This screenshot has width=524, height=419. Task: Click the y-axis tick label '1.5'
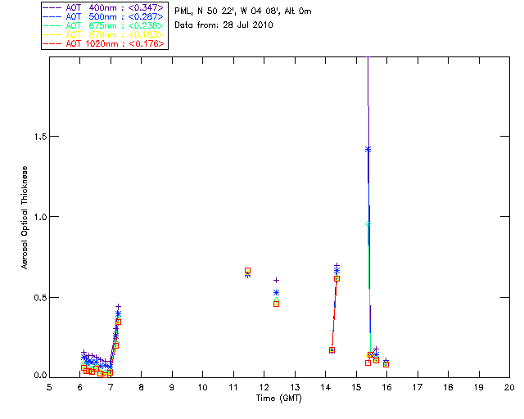click(40, 137)
